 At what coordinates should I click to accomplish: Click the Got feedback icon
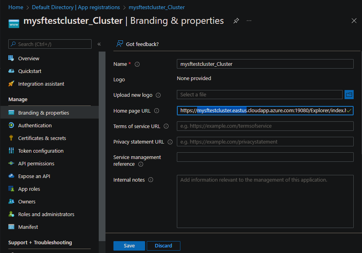click(119, 44)
